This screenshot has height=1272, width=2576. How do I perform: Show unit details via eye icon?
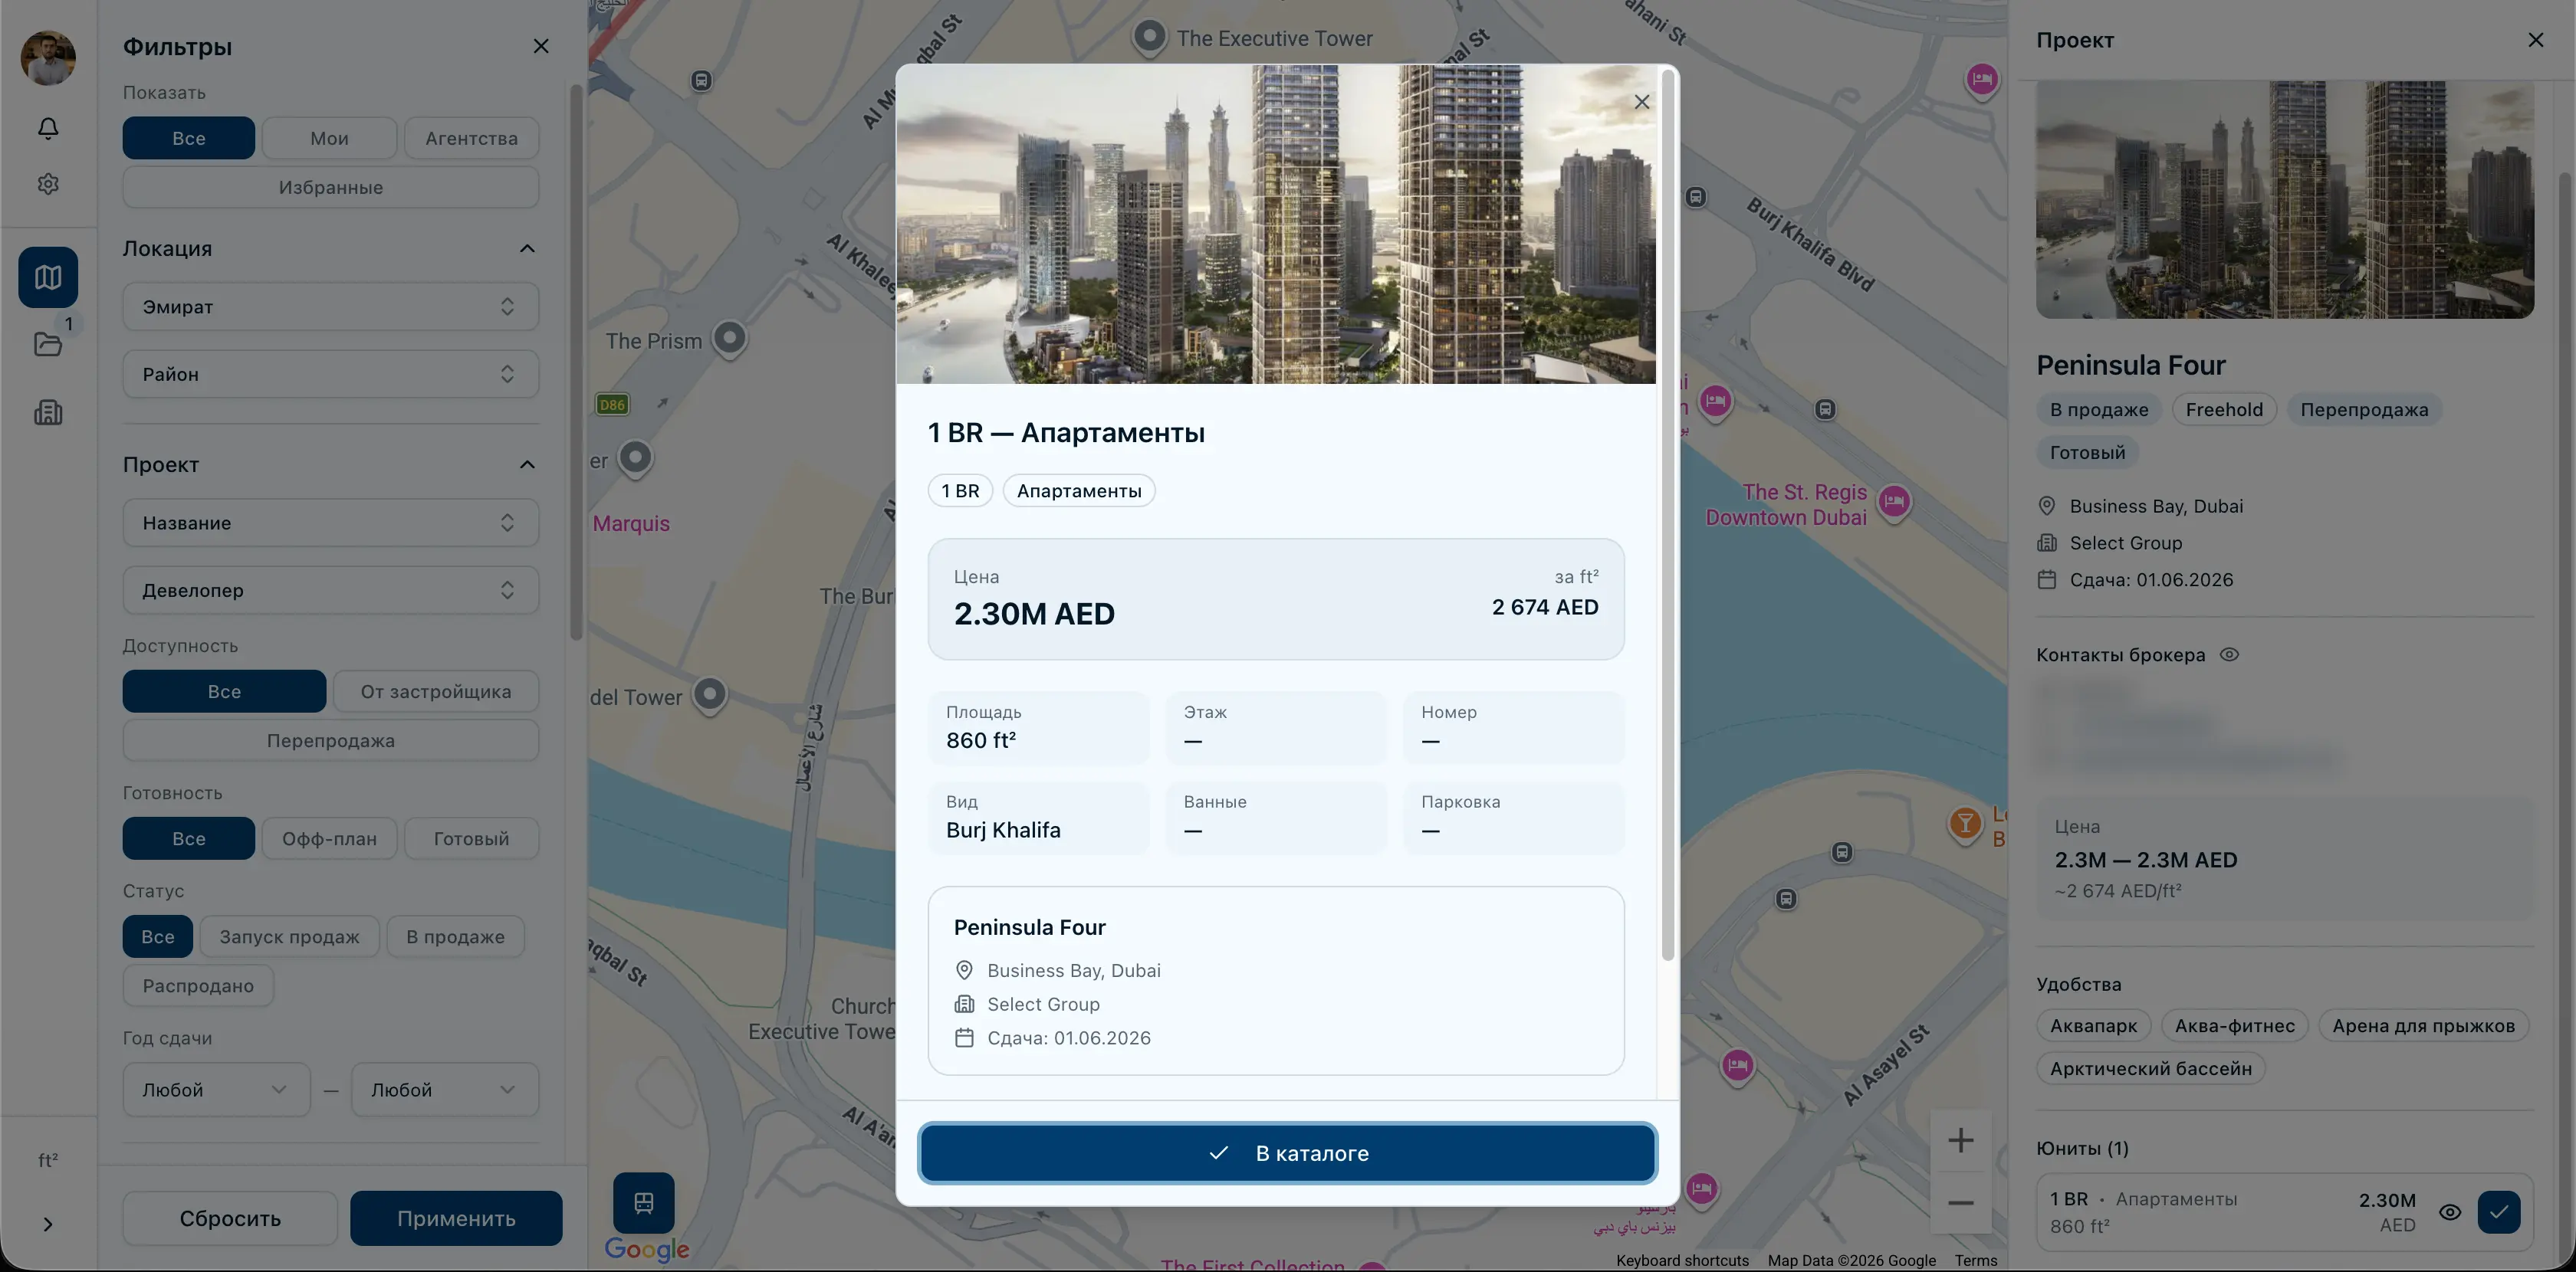point(2449,1212)
